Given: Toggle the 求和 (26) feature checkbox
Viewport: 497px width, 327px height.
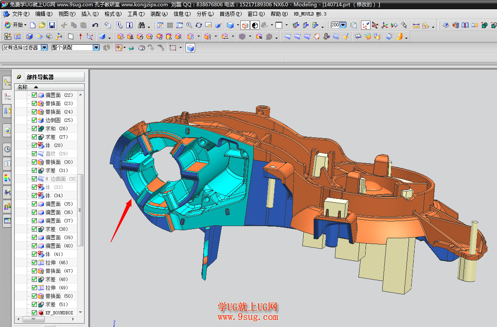Looking at the screenshot, I should (x=34, y=128).
